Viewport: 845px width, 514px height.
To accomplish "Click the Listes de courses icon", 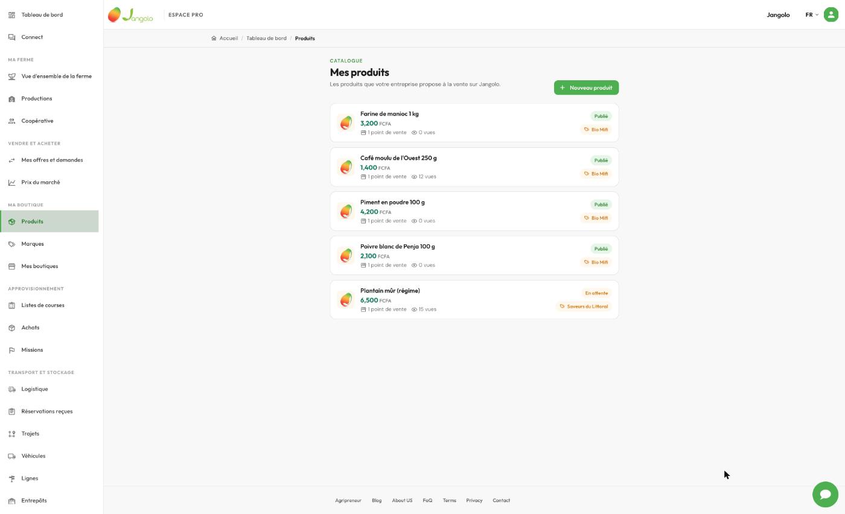I will 11,306.
